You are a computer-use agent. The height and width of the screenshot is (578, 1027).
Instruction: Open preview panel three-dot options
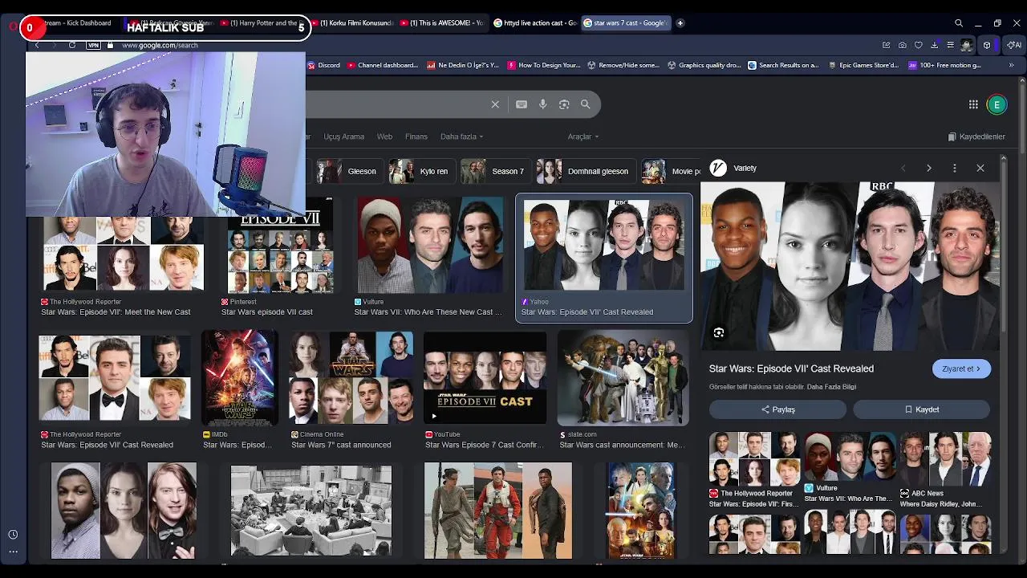(955, 169)
